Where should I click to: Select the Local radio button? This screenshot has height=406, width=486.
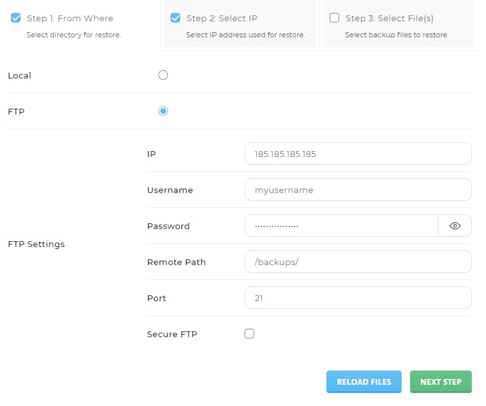(x=163, y=75)
